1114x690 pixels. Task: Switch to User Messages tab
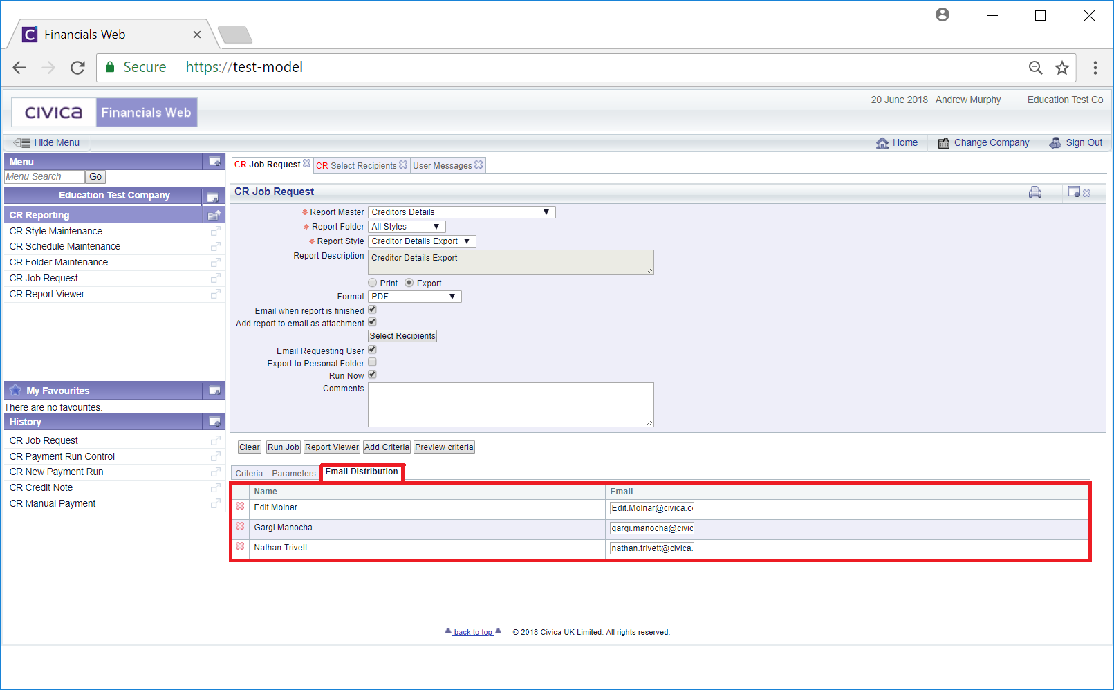pos(443,166)
